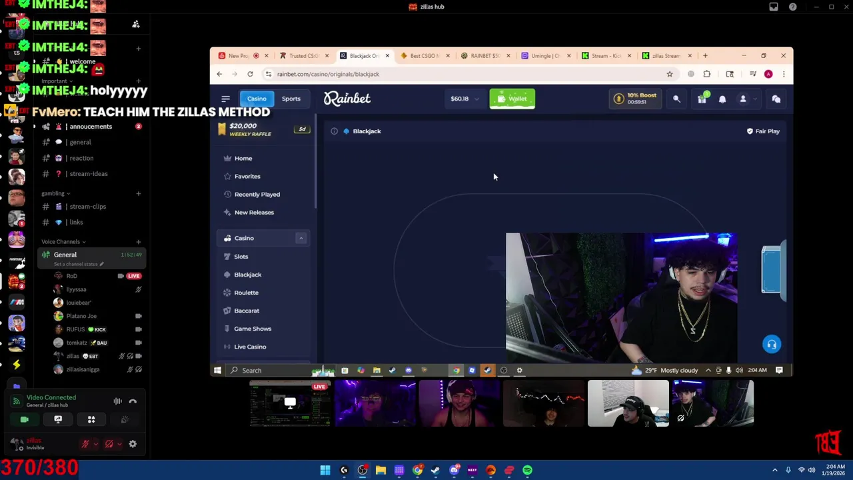This screenshot has width=853, height=480.
Task: Toggle Discord camera on or off
Action: [x=25, y=419]
